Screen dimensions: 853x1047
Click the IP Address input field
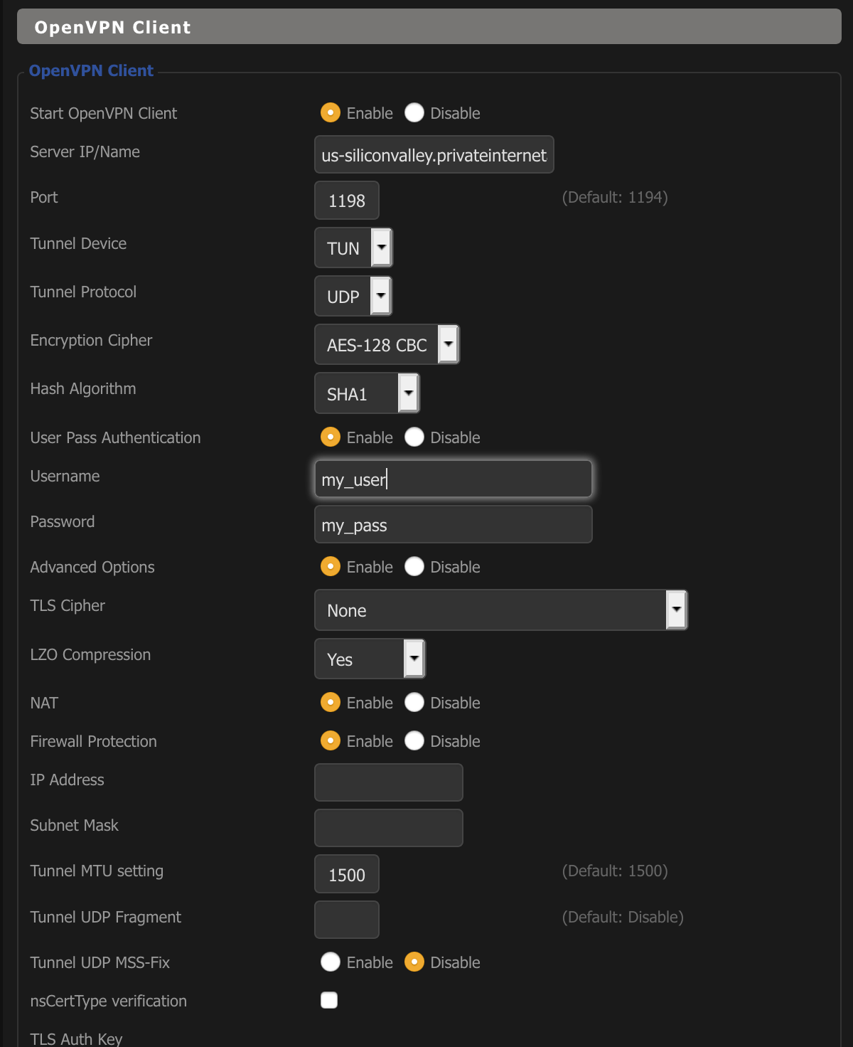[388, 782]
